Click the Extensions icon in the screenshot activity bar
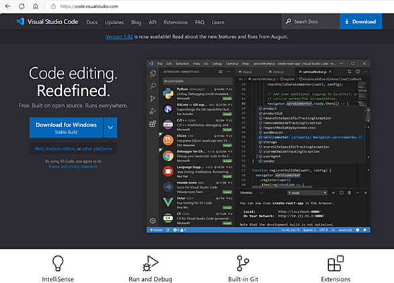This screenshot has width=394, height=283. tap(153, 124)
